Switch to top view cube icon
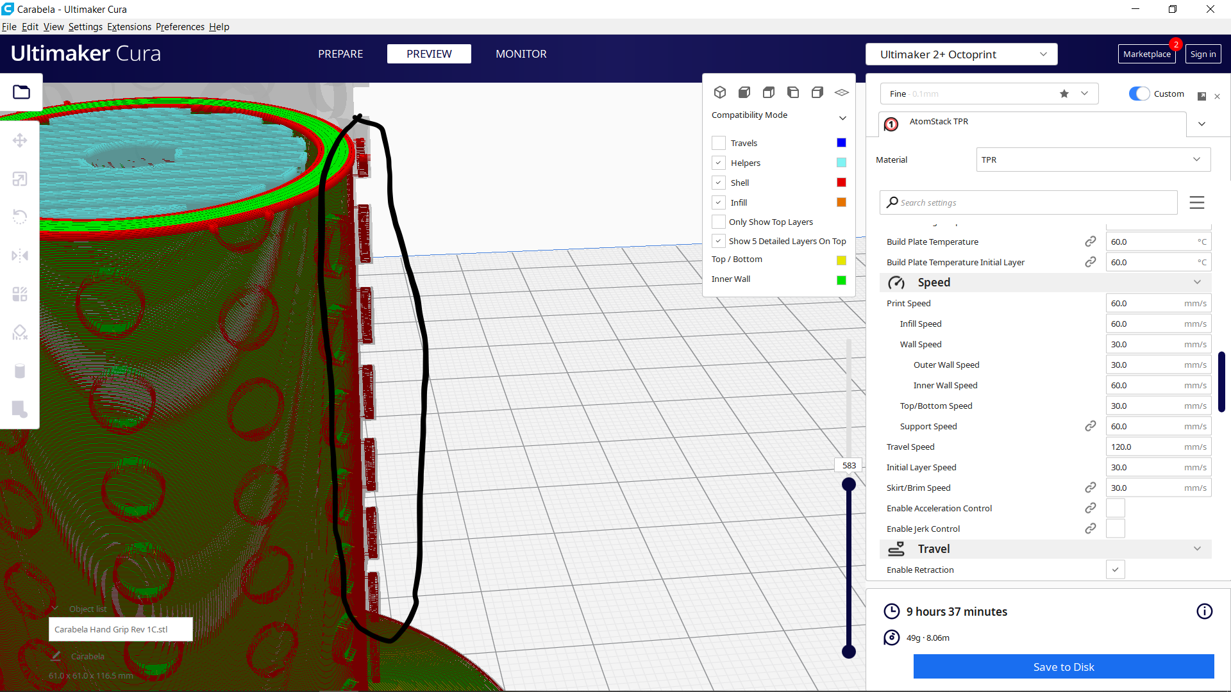1231x692 pixels. click(x=769, y=92)
